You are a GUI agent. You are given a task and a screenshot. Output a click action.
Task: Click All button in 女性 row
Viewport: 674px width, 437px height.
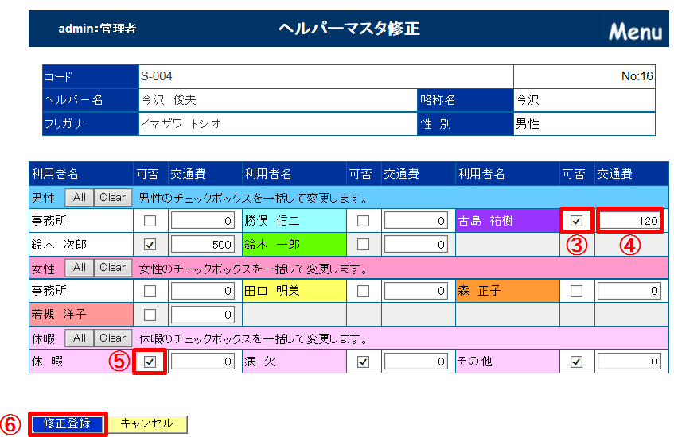(80, 268)
